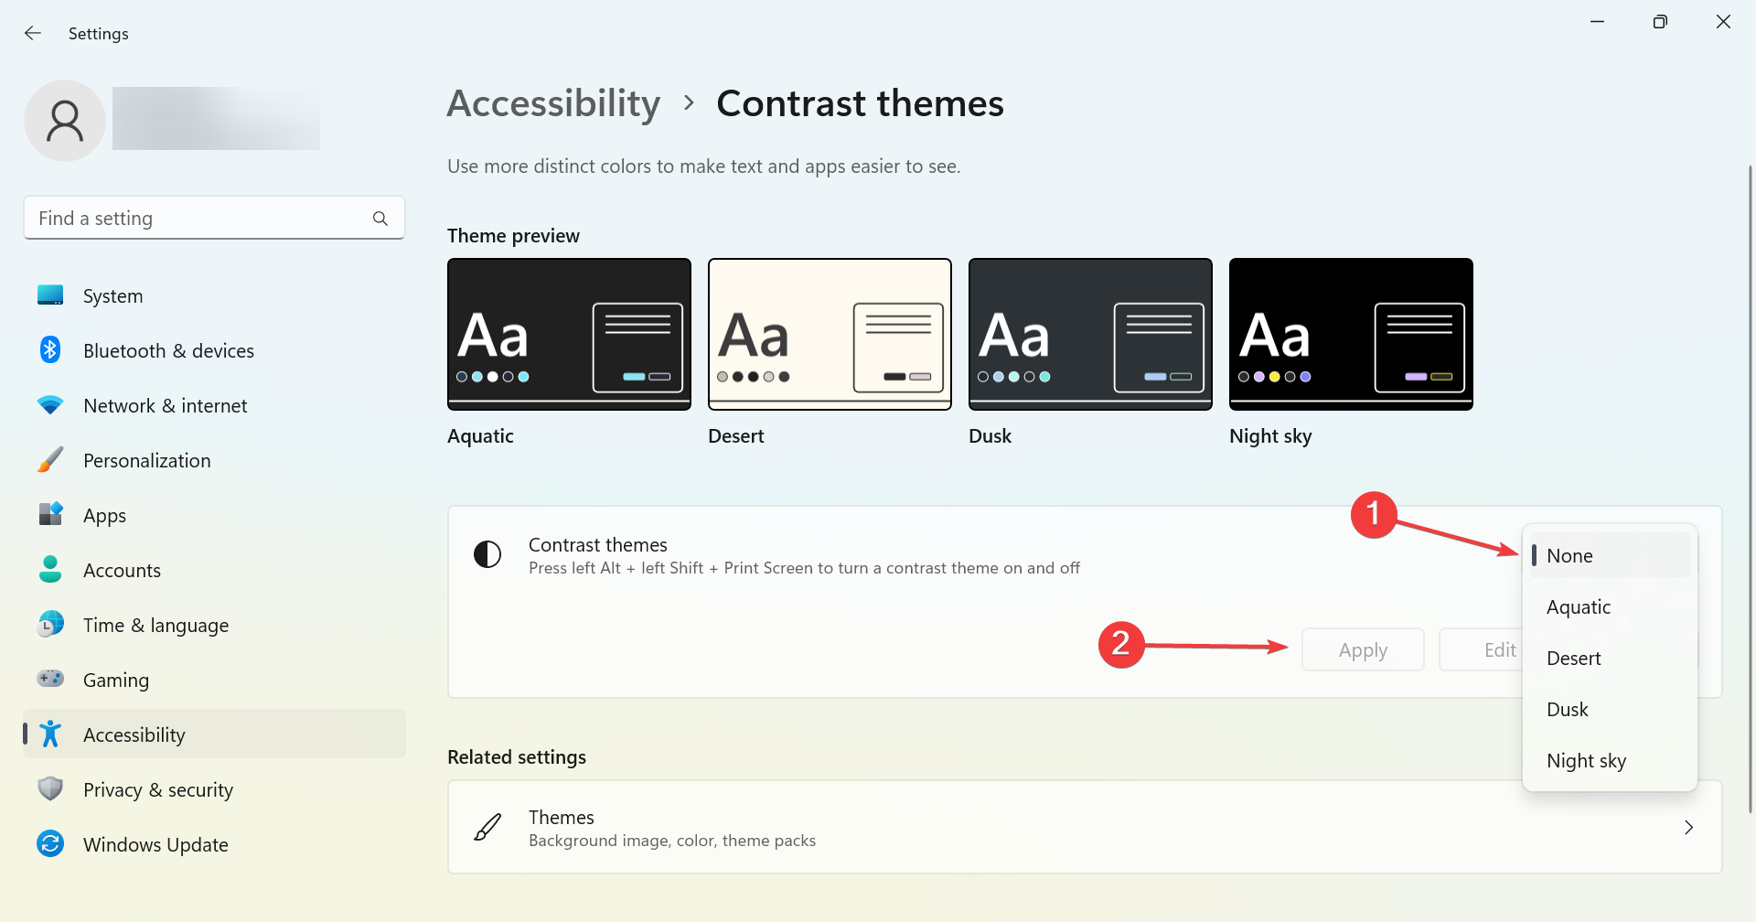1756x922 pixels.
Task: Click the search magnifier icon
Action: click(x=380, y=219)
